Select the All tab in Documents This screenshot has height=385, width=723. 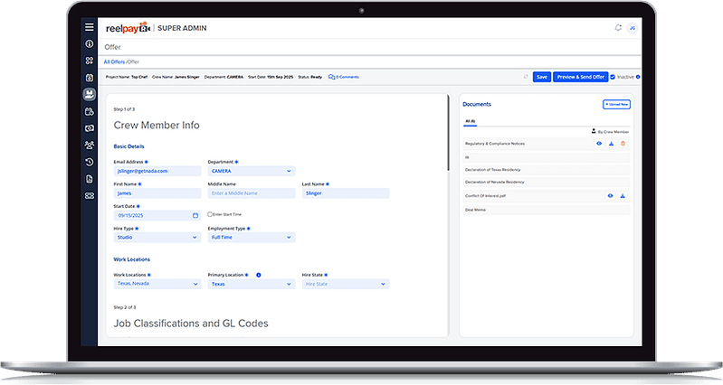coord(470,122)
